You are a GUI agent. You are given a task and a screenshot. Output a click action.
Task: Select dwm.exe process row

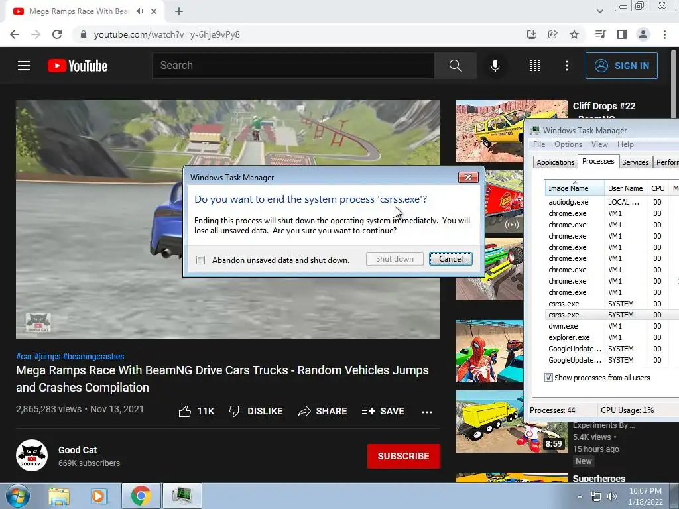pos(611,326)
